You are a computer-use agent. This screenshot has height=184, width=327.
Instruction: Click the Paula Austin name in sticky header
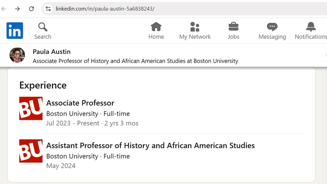click(x=52, y=52)
